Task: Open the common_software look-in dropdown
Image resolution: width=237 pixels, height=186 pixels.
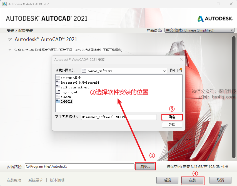Action: click(124, 71)
